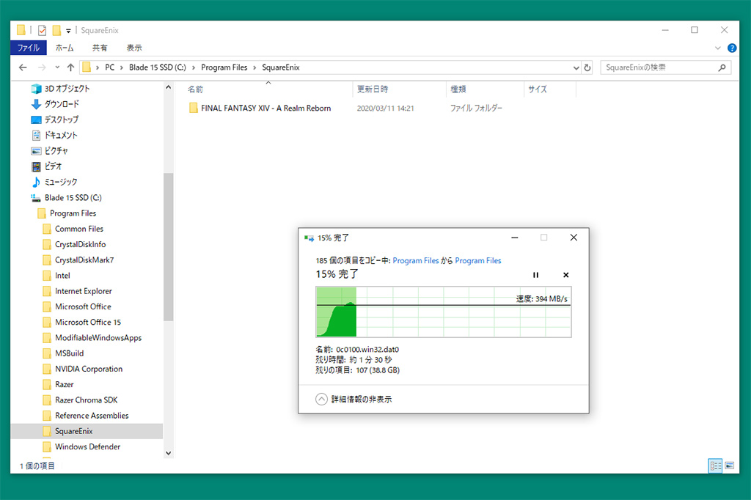Collapse details via 詳細情報の非表示

(x=353, y=399)
